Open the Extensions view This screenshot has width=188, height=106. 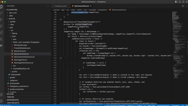1,32
